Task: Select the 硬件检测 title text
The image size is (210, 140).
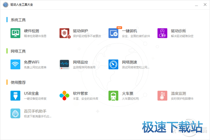Action: click(31, 31)
